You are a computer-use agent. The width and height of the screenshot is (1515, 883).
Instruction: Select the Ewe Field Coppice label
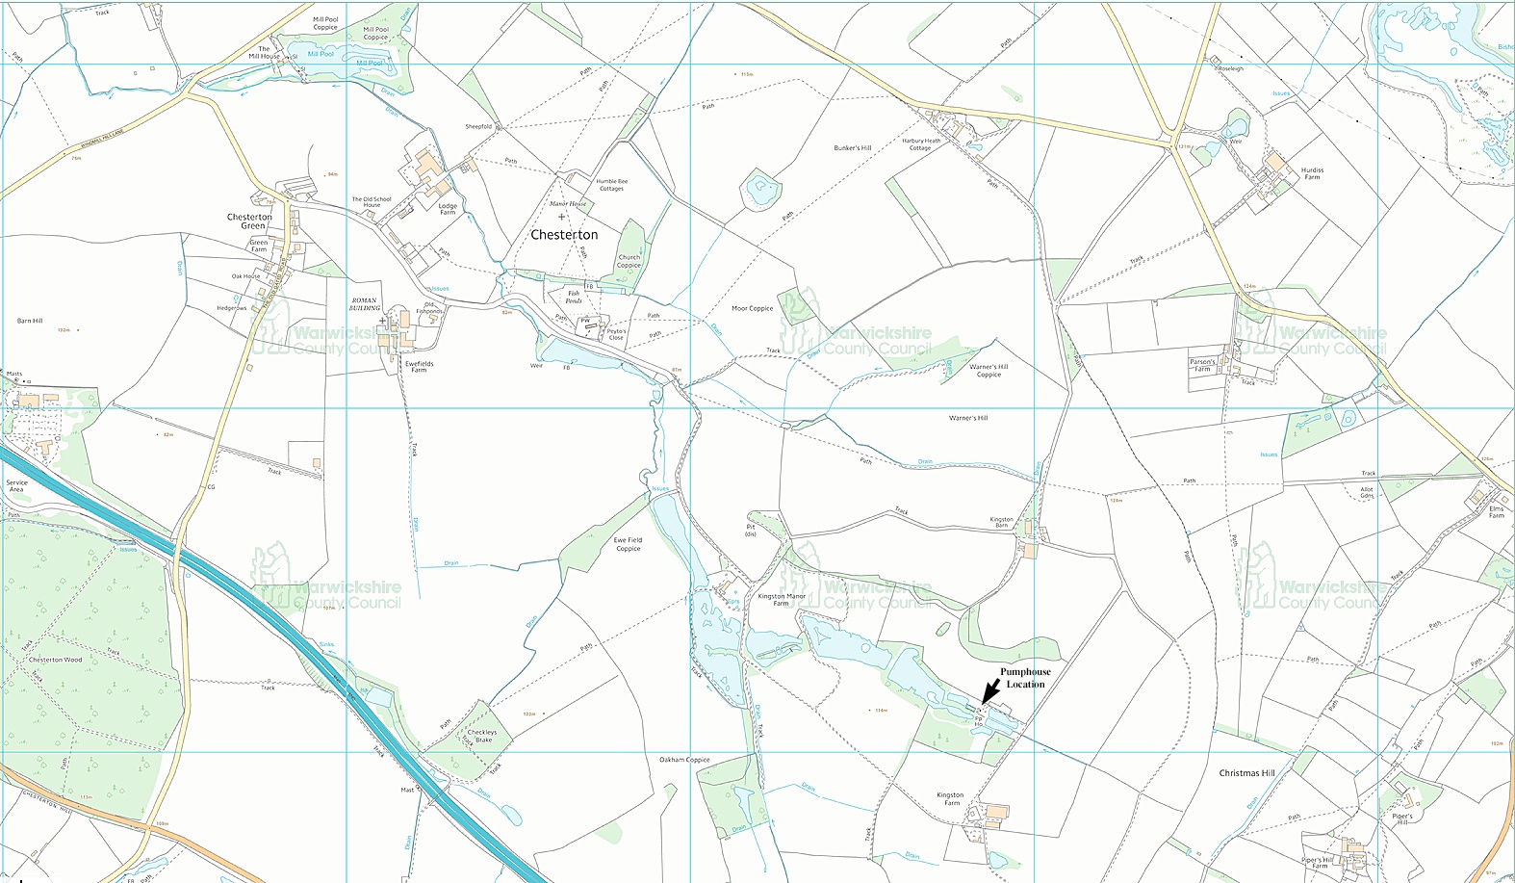coord(628,544)
